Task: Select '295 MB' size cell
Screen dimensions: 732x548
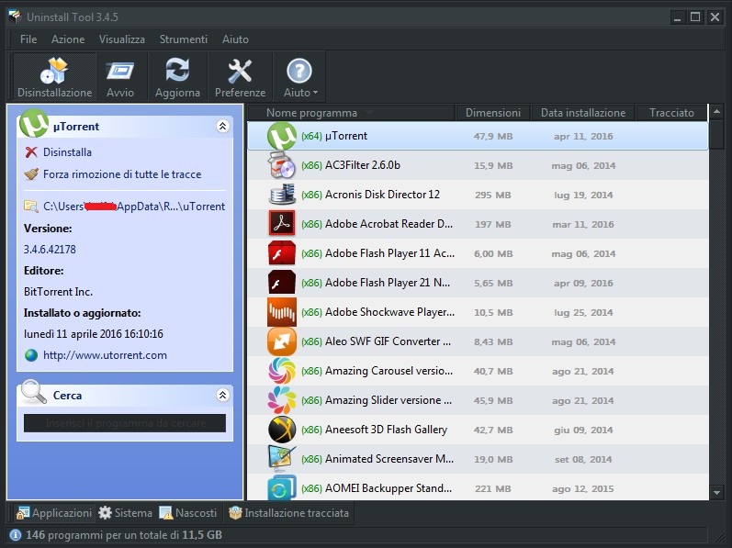Action: (493, 195)
